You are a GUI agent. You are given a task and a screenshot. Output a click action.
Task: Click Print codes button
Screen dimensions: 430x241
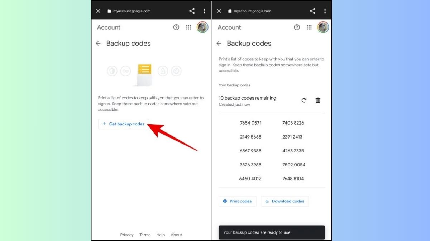coord(237,201)
